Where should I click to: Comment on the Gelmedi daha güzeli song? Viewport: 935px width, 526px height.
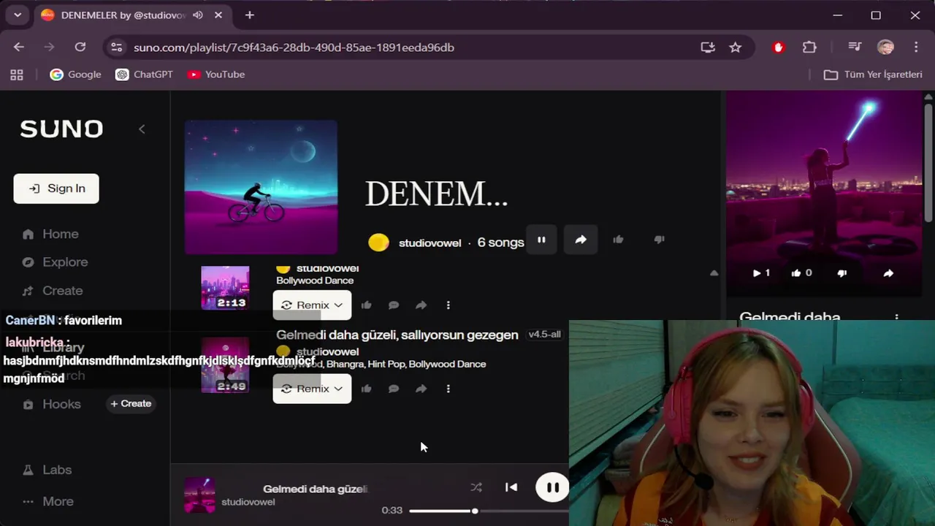394,389
